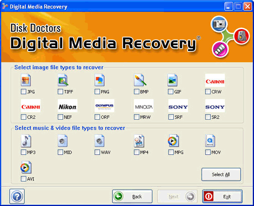Tick the AVI checkbox
254x206 pixels.
(x=24, y=179)
